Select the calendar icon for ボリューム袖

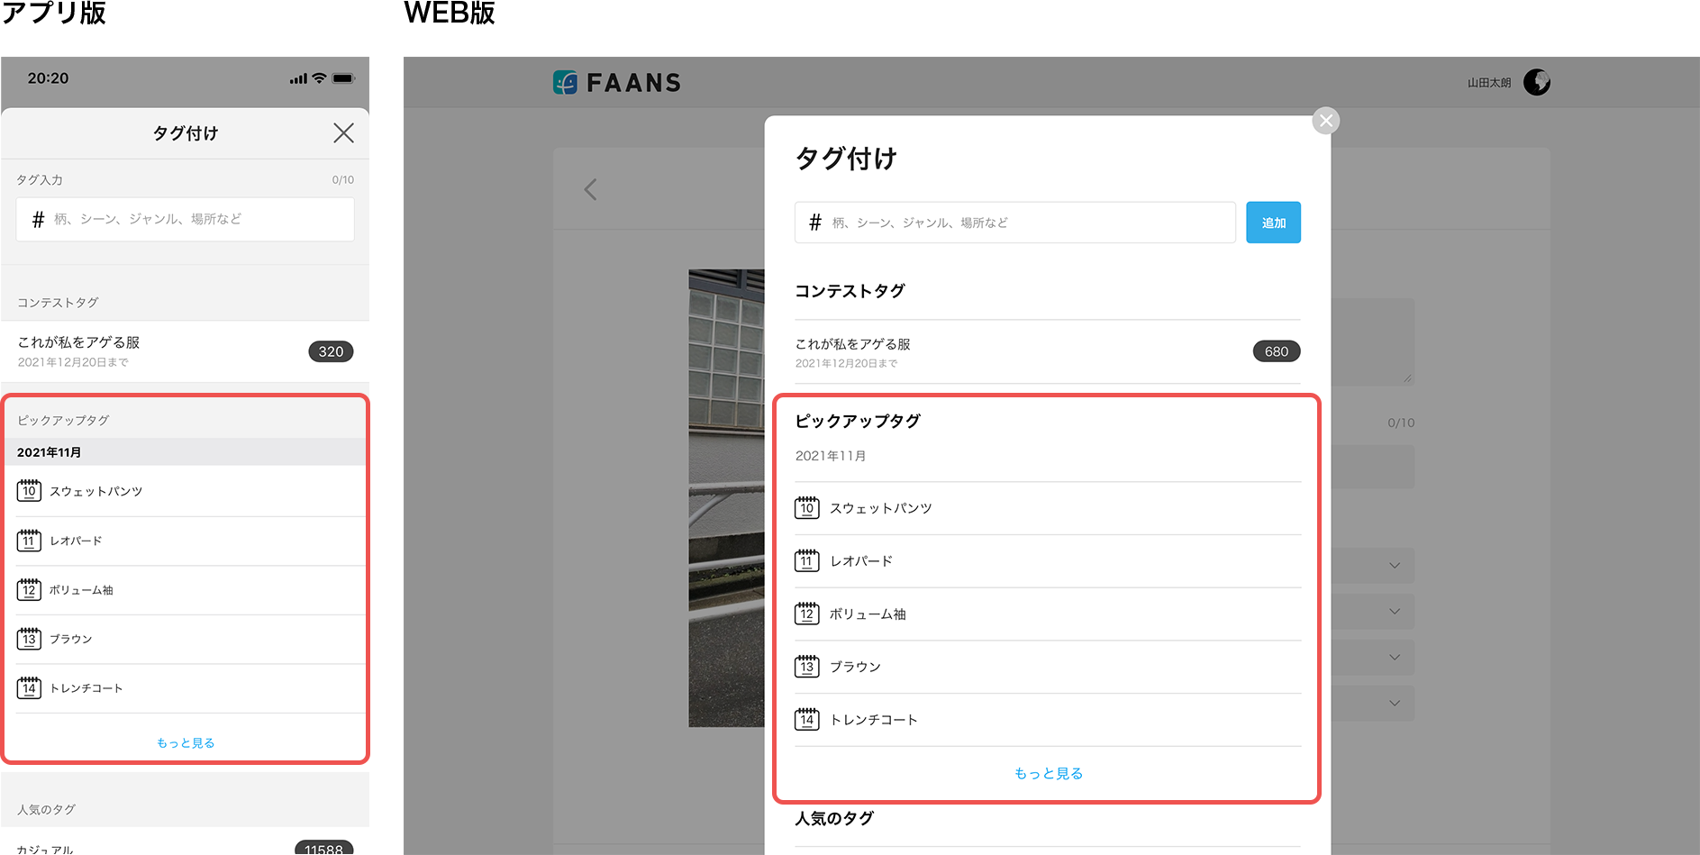coord(807,613)
